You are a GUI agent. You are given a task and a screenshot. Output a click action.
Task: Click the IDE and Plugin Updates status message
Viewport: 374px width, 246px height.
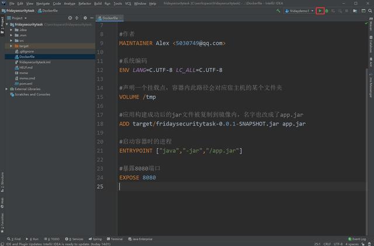58,244
